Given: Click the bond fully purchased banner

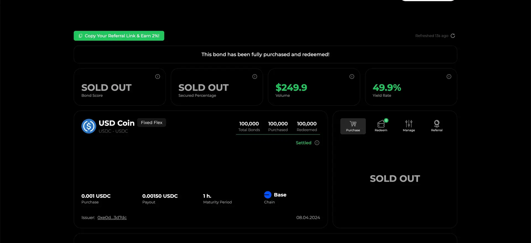Looking at the screenshot, I should [x=265, y=55].
